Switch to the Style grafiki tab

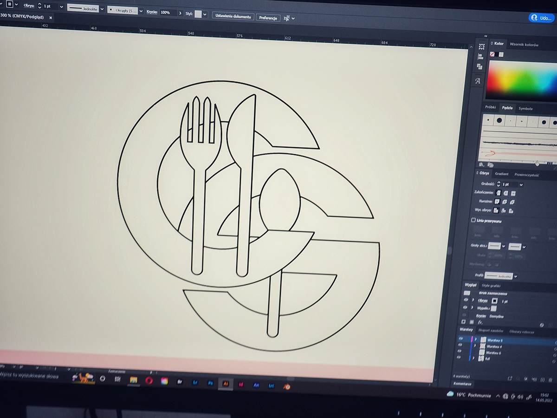pos(491,286)
